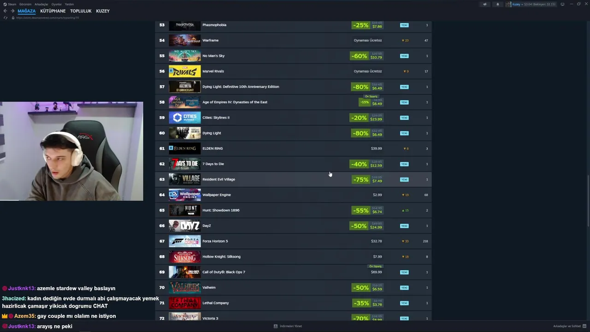Open the Lethal Company thumbnail
The width and height of the screenshot is (590, 332).
[x=184, y=303]
